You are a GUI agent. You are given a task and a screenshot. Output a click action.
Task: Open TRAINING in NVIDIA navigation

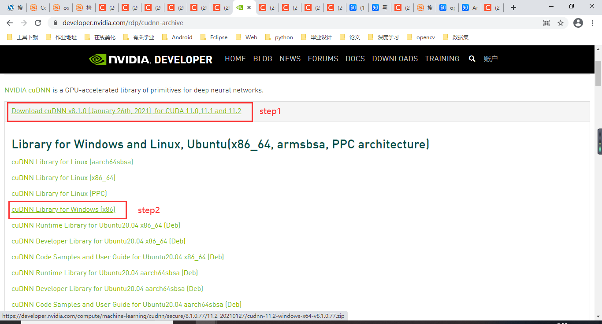point(442,59)
